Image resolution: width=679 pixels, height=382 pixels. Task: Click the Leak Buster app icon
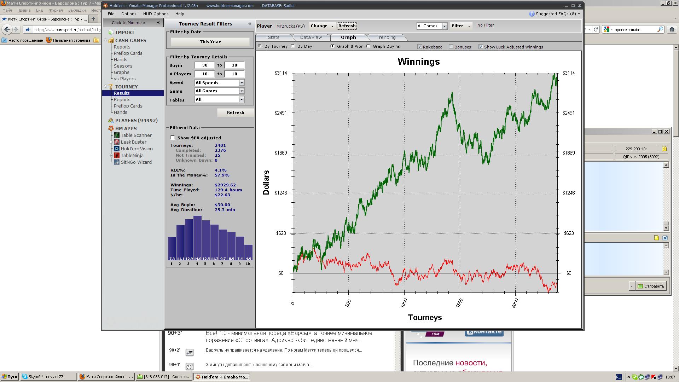(117, 142)
